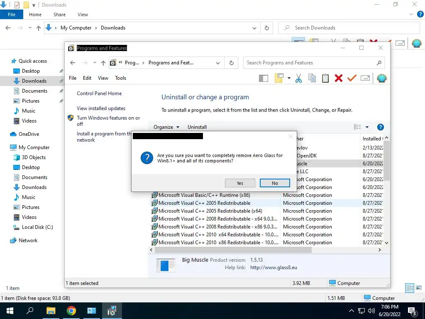The height and width of the screenshot is (319, 425).
Task: Refresh the Programs and Features window
Action: pos(232,63)
